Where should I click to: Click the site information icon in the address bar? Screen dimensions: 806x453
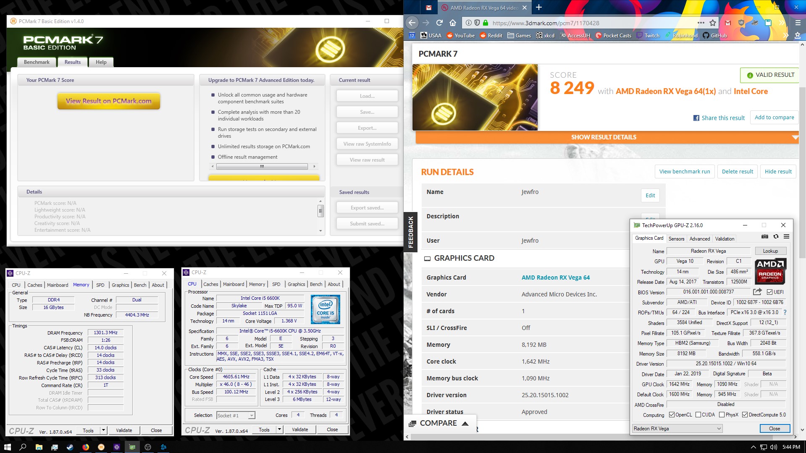click(469, 23)
